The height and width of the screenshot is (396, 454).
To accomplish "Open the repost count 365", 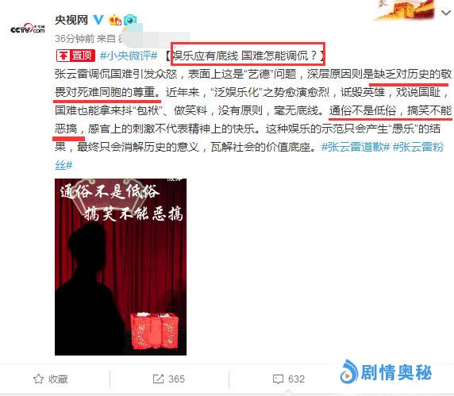I will (176, 379).
